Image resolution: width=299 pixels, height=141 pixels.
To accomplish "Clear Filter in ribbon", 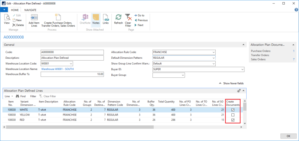I will click(x=128, y=21).
